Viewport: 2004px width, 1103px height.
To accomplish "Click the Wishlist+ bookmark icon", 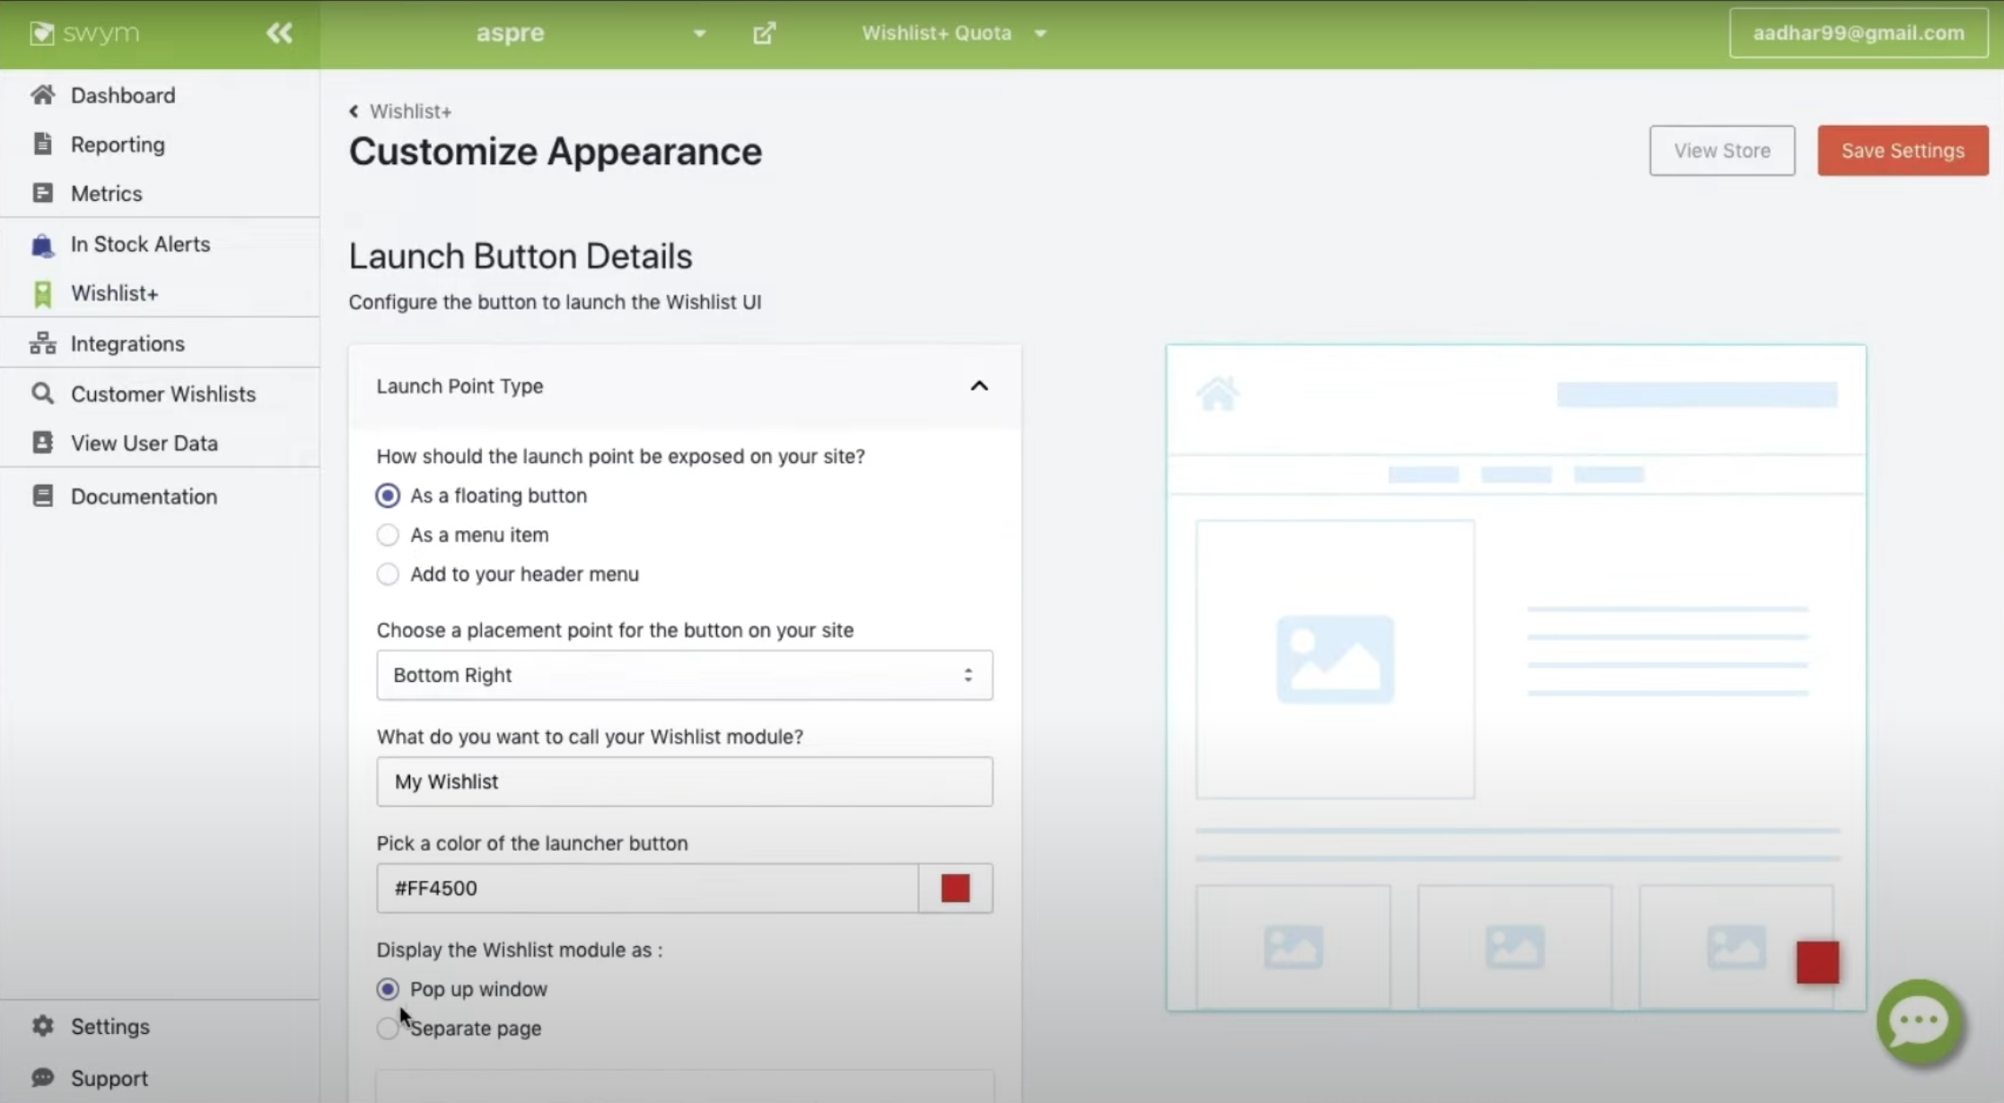I will pyautogui.click(x=42, y=293).
